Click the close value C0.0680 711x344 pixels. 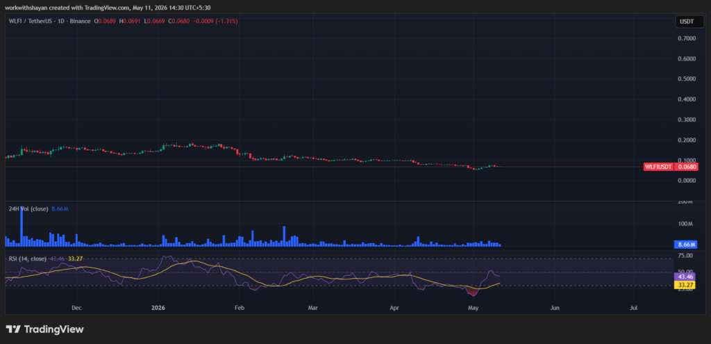[x=178, y=22]
